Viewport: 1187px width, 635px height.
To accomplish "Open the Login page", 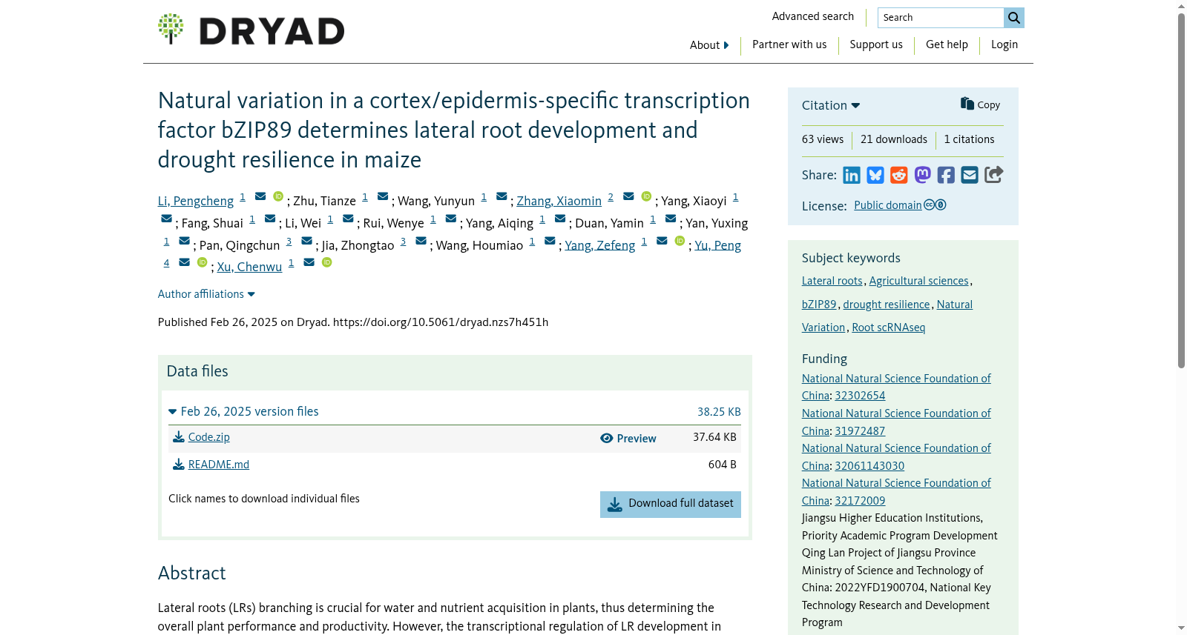I will pyautogui.click(x=1004, y=44).
